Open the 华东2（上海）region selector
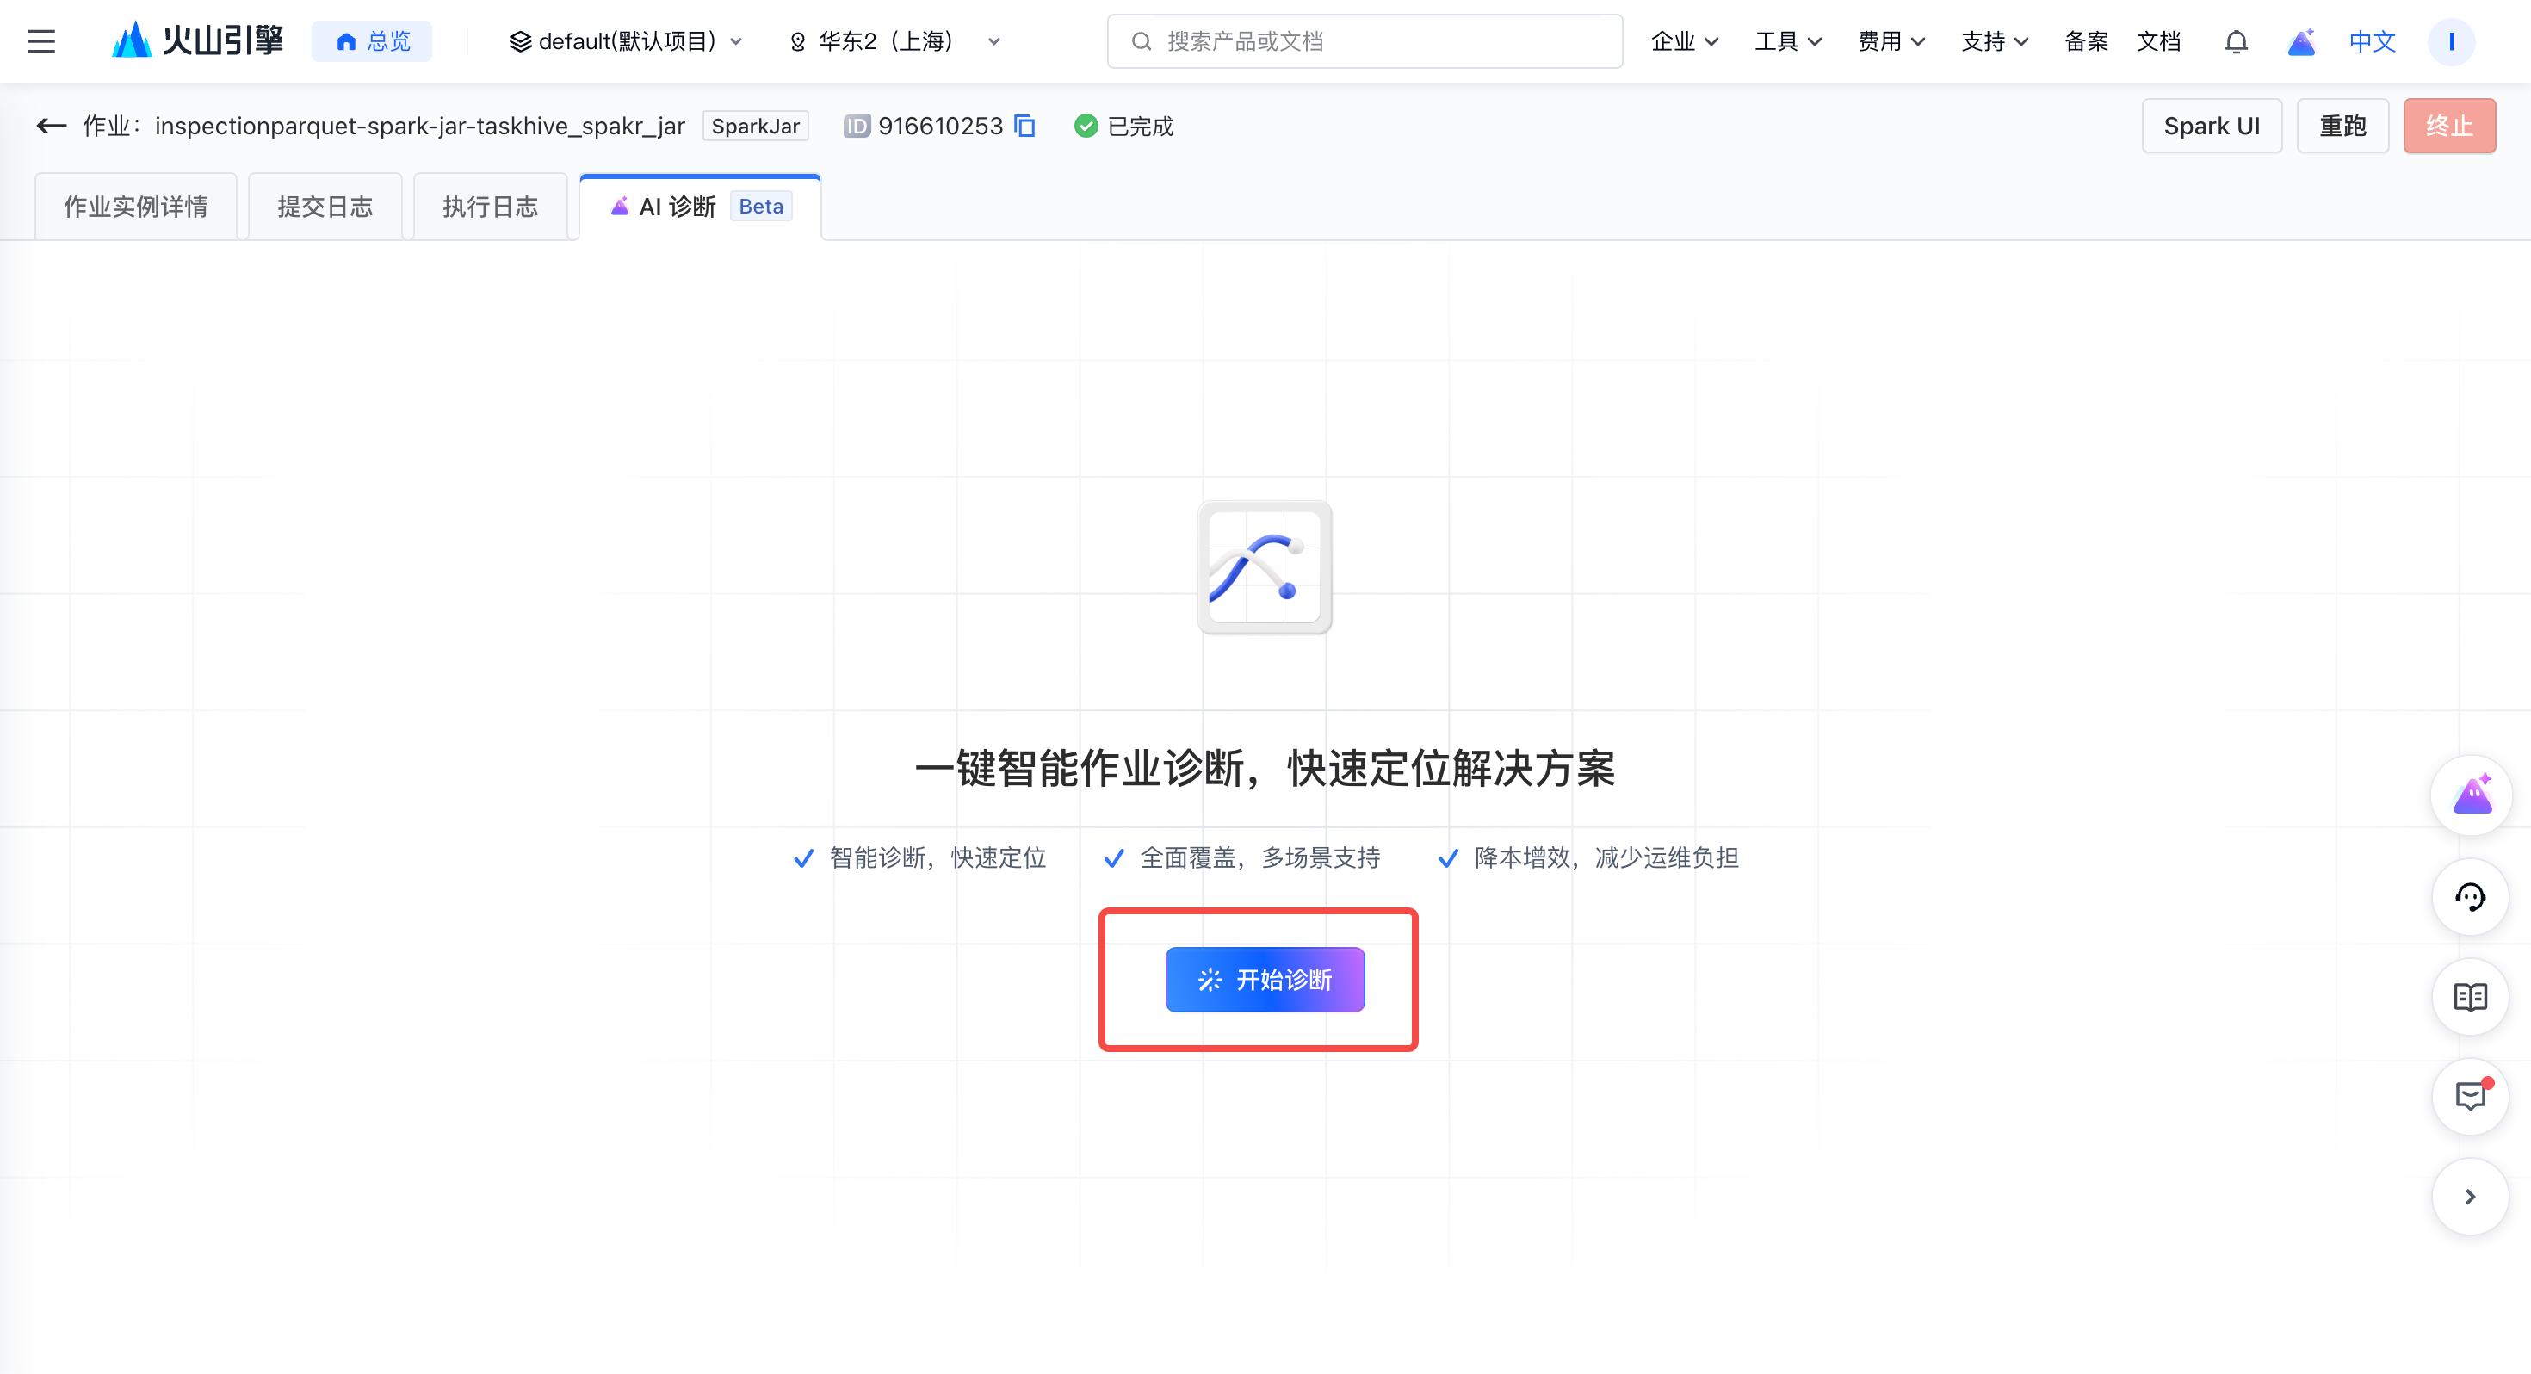This screenshot has height=1374, width=2531. (x=894, y=41)
